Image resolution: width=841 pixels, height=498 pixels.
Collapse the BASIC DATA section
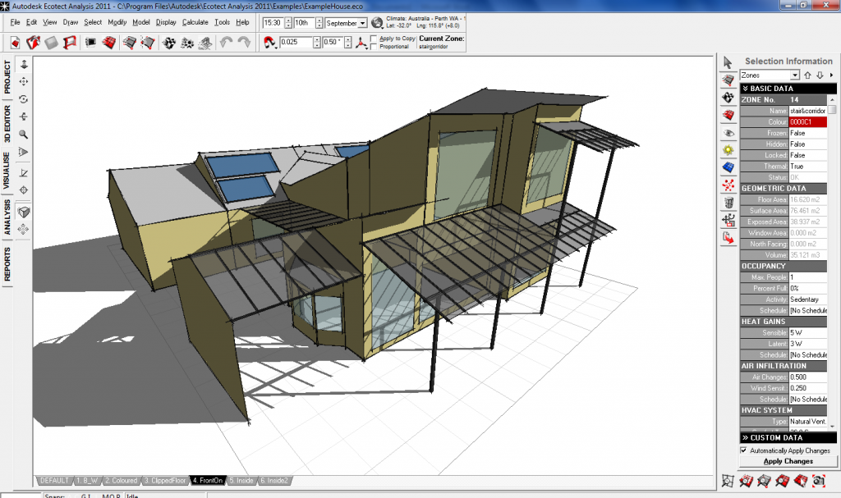click(746, 89)
